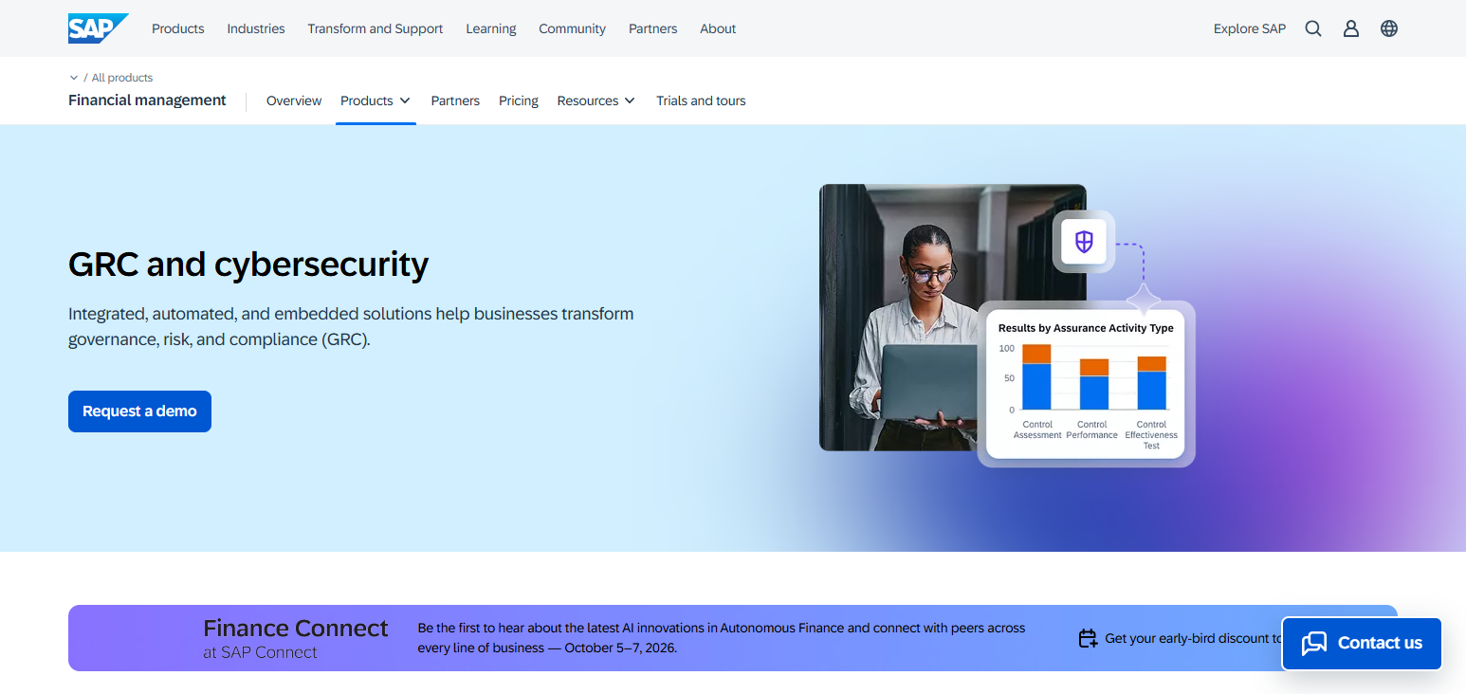Open Products in the top navigation
This screenshot has width=1466, height=694.
(178, 28)
